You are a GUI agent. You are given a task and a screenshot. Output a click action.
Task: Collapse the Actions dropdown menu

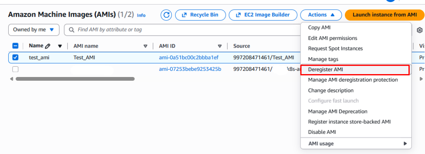pos(321,15)
